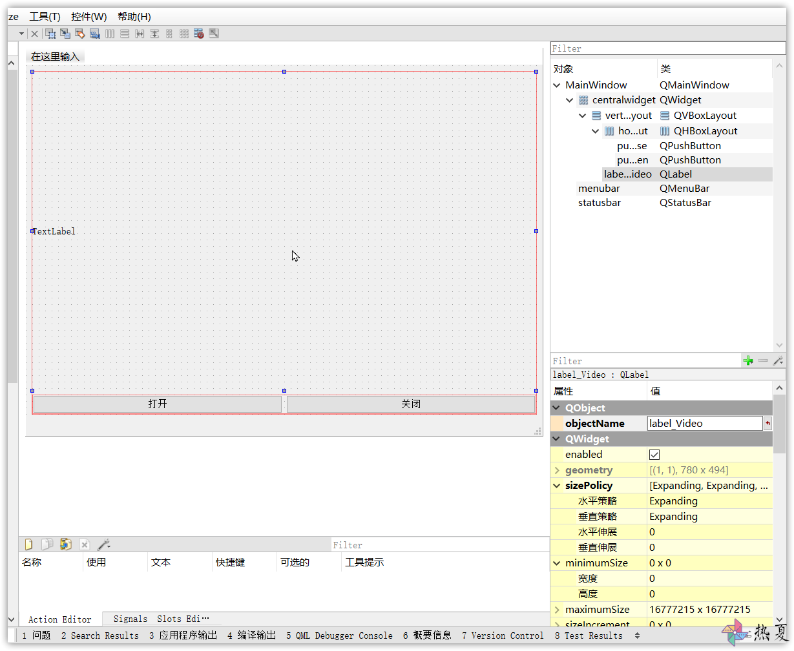Open the property editor wrench options

click(778, 360)
